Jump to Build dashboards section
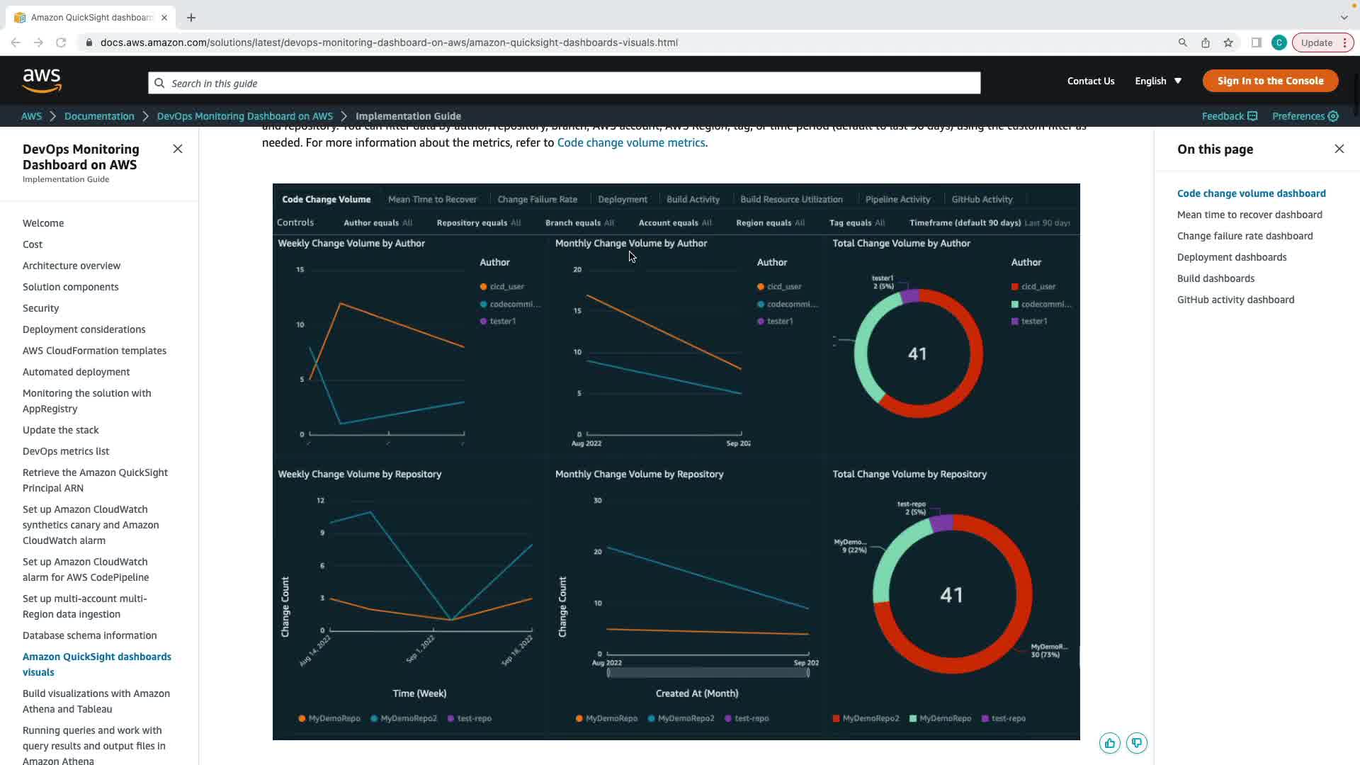The image size is (1360, 765). (x=1215, y=278)
